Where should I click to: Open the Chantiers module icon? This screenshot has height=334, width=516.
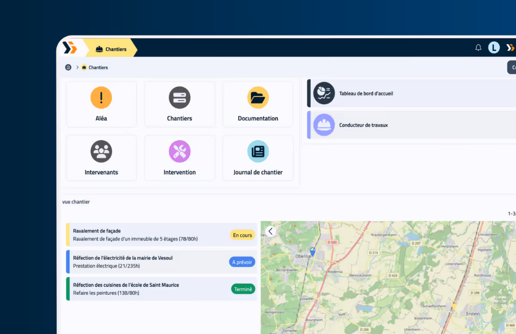point(179,97)
